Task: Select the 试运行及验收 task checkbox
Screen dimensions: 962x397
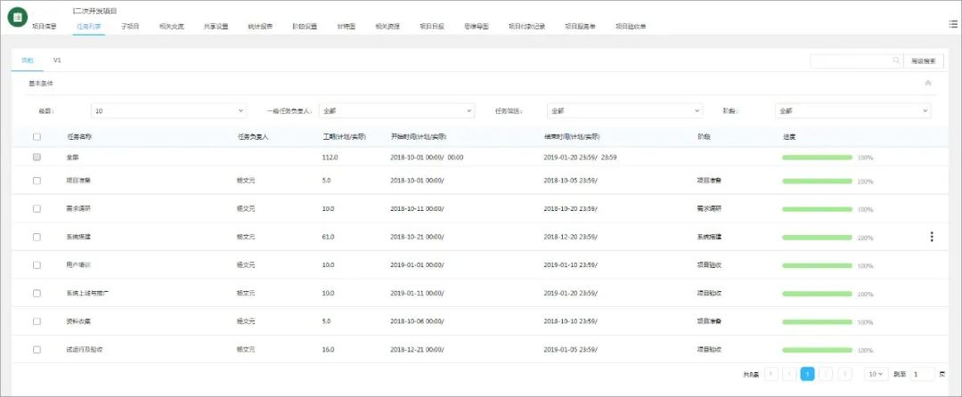Action: click(x=37, y=349)
